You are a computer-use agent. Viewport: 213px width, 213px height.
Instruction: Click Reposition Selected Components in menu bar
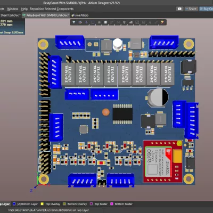pyautogui.click(x=52, y=9)
